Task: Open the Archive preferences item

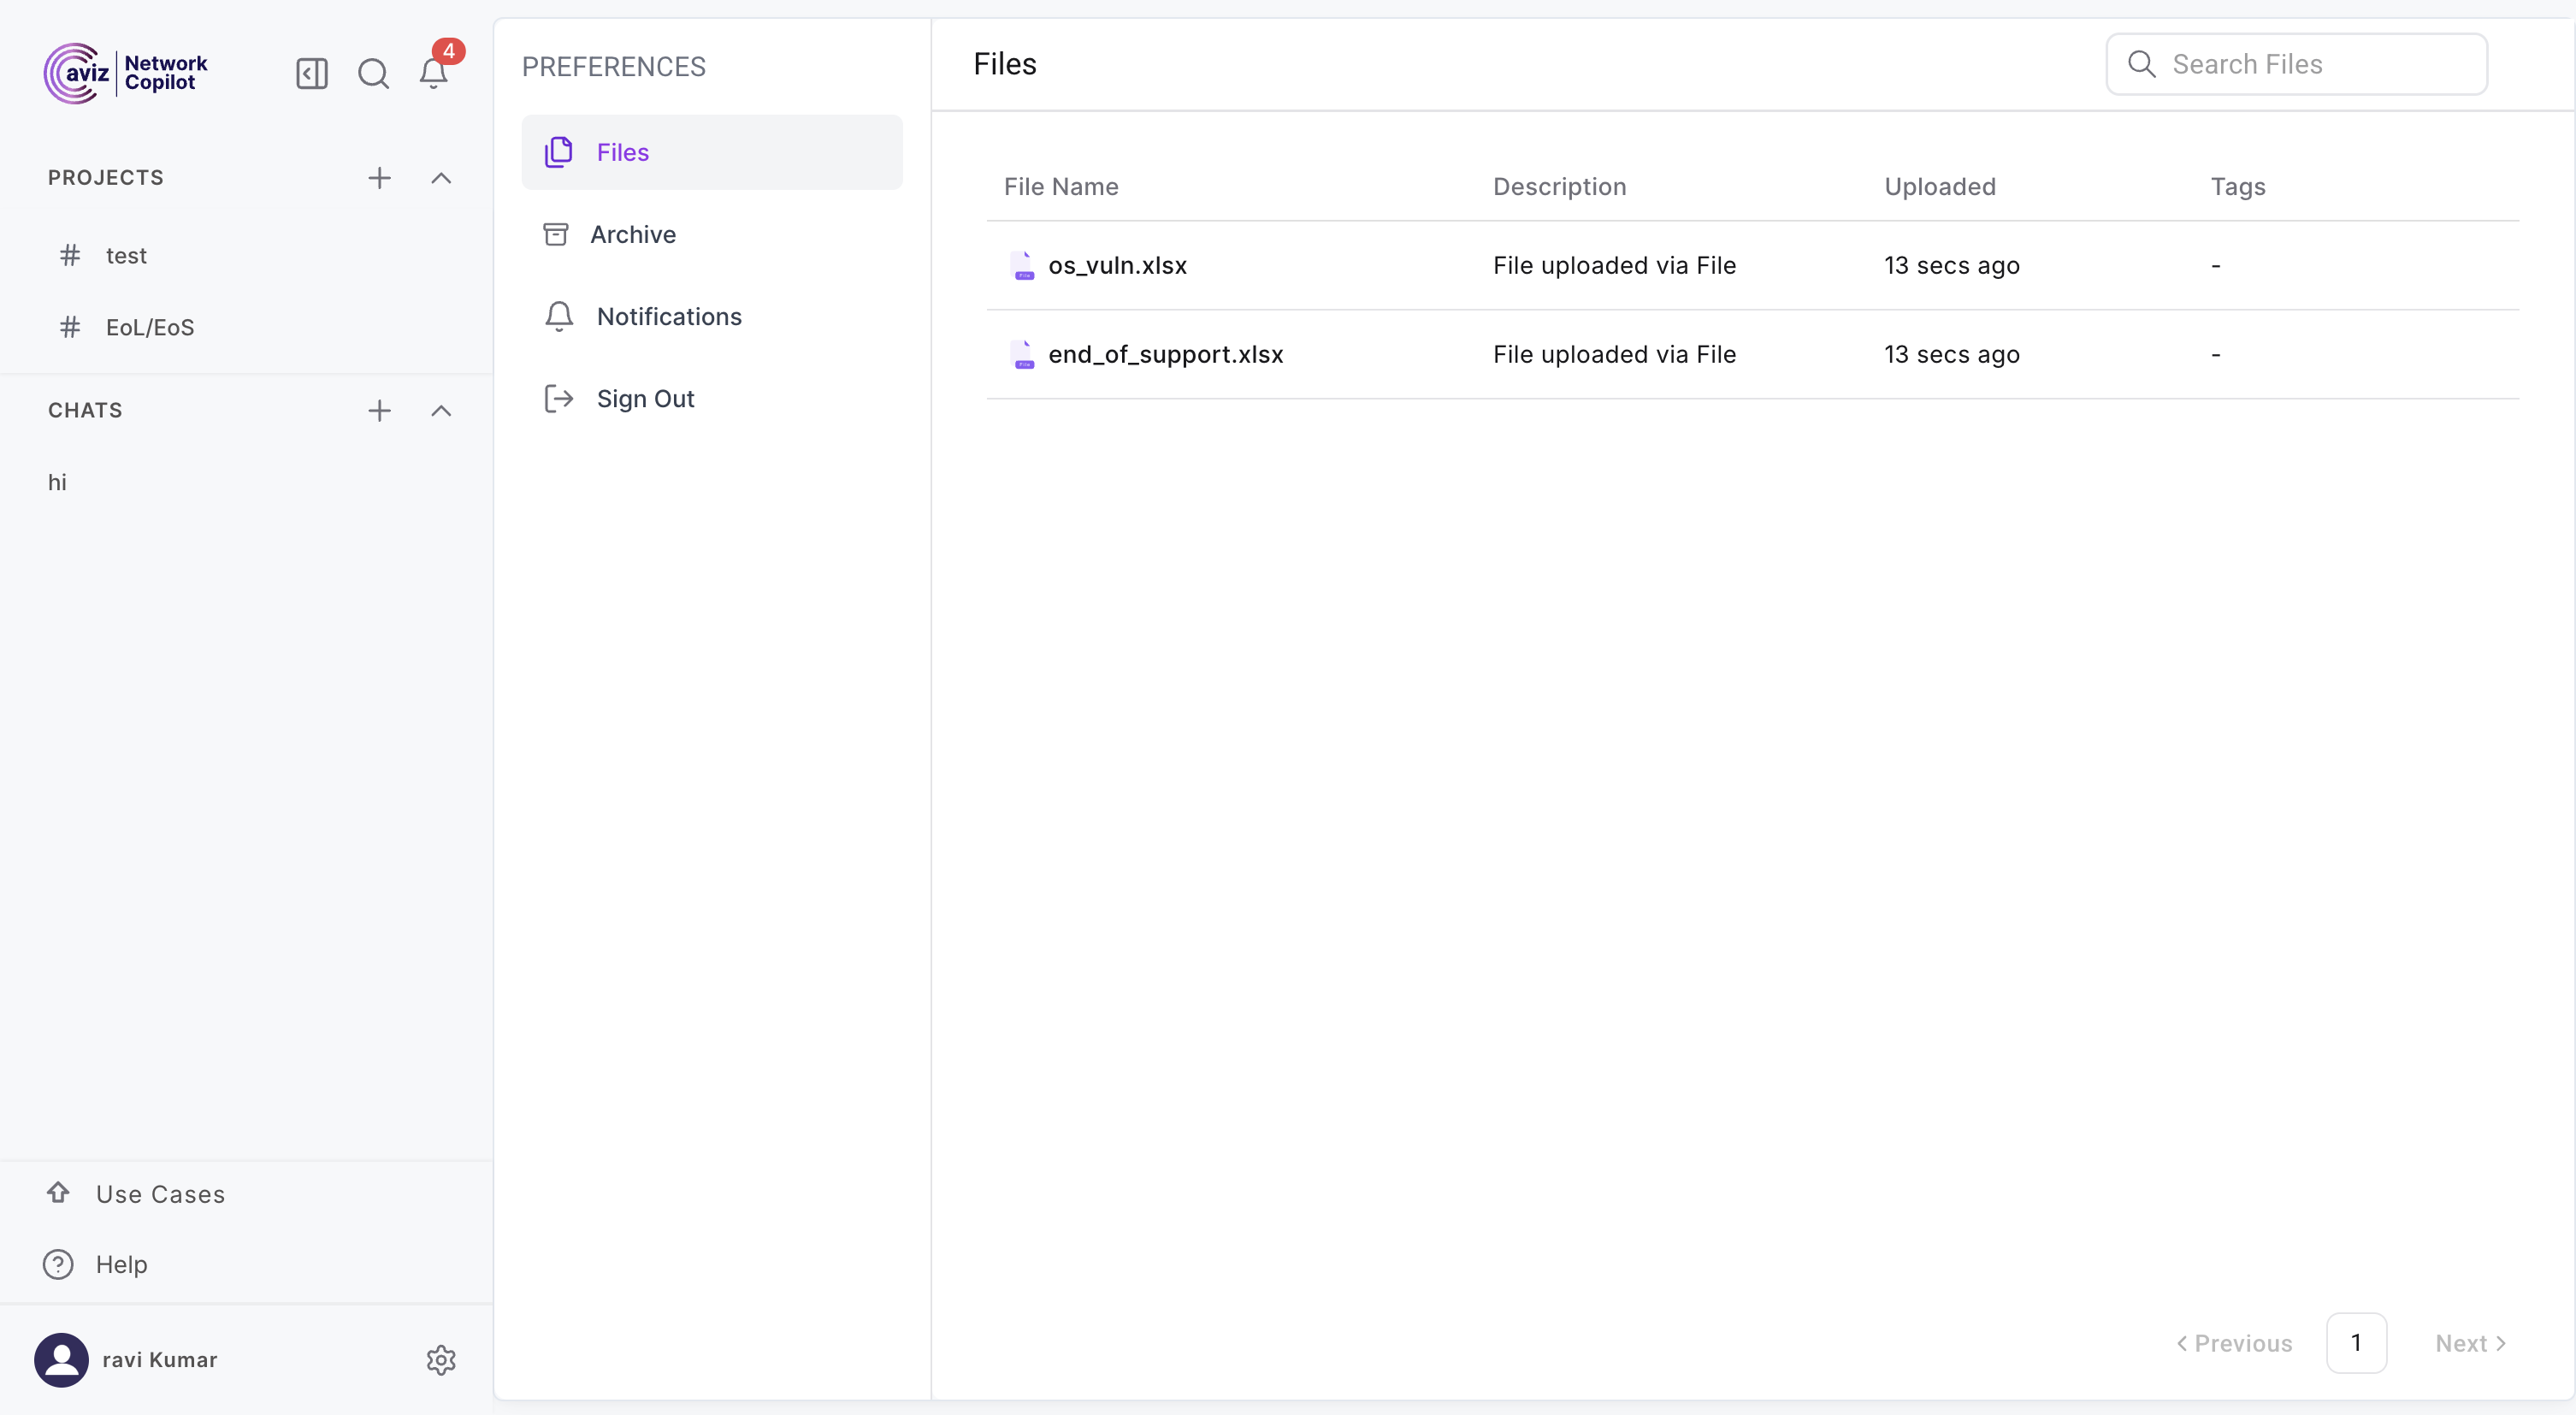Action: 633,234
